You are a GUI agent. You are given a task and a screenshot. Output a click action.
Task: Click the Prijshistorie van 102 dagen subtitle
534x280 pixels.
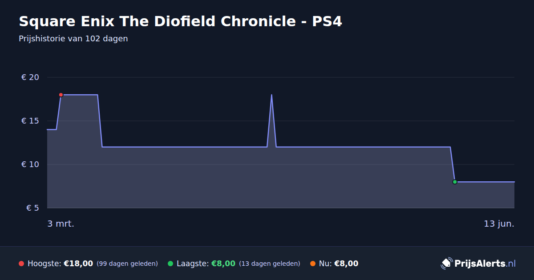click(x=73, y=39)
